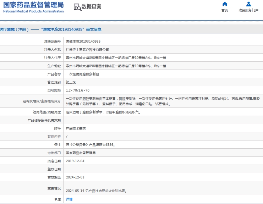Select approval date 2019-12-04
Viewport: 263px width, 204px height.
click(75, 161)
